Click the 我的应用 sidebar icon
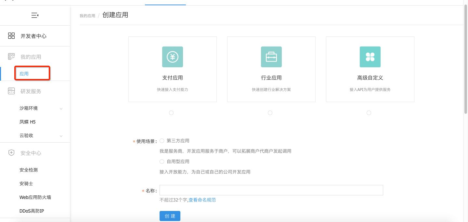Viewport: 468px width, 222px height. click(11, 56)
